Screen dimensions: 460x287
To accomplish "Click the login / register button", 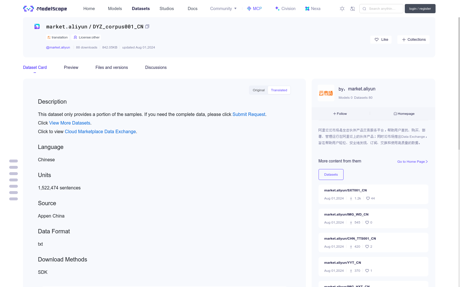I will click(x=420, y=9).
